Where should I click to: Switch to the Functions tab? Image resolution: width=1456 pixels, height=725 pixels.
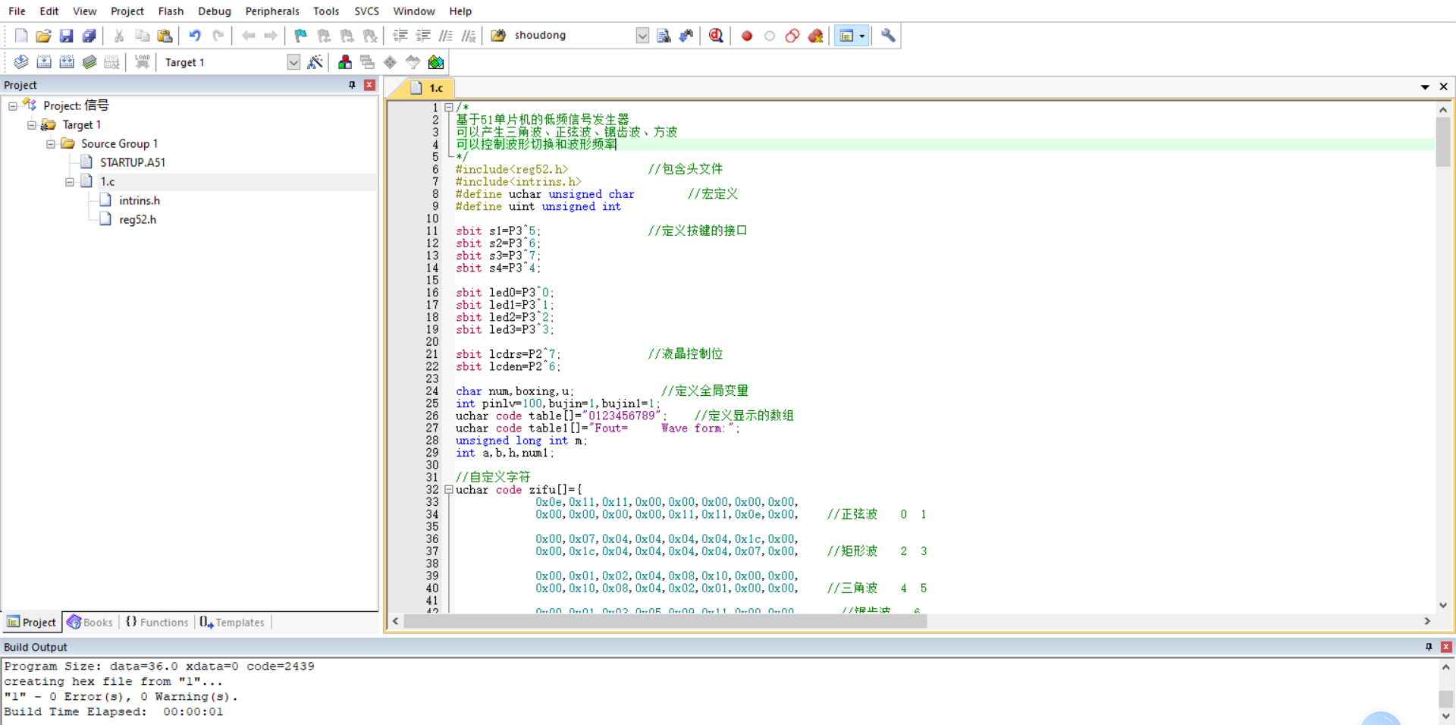coord(157,622)
